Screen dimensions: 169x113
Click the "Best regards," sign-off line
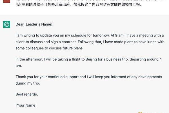[26, 94]
